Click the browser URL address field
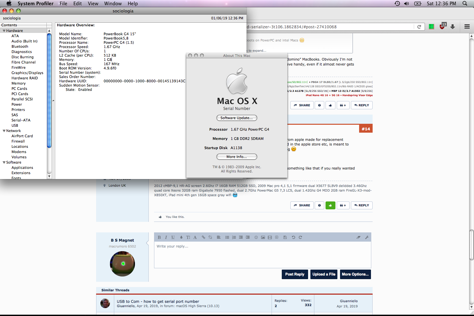 330,27
